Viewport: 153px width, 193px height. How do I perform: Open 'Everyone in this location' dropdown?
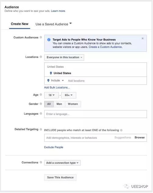pyautogui.click(x=64, y=57)
